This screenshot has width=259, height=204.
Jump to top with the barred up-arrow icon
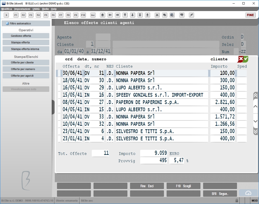[140, 15]
